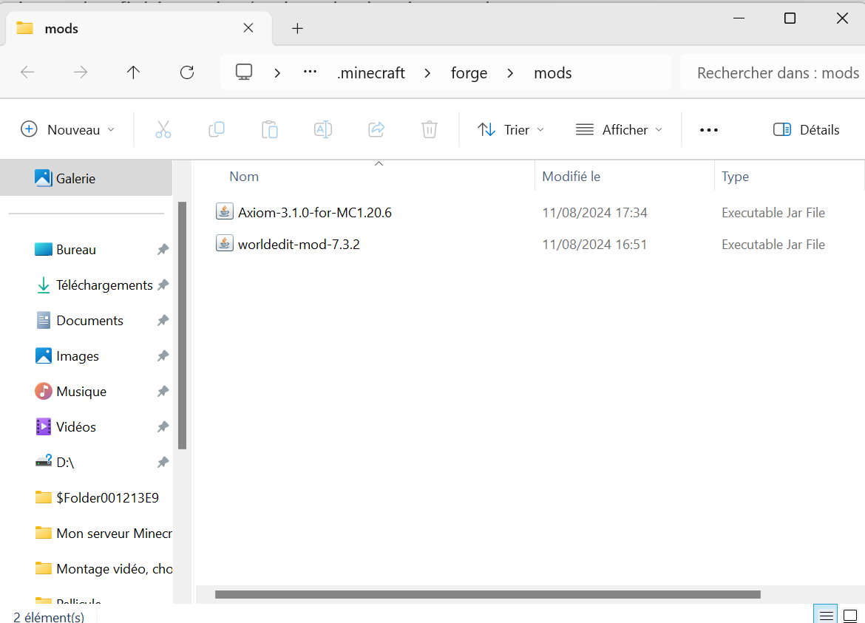Viewport: 865px width, 623px height.
Task: Select file worldedit-mod-7.3.2
Action: pyautogui.click(x=299, y=244)
